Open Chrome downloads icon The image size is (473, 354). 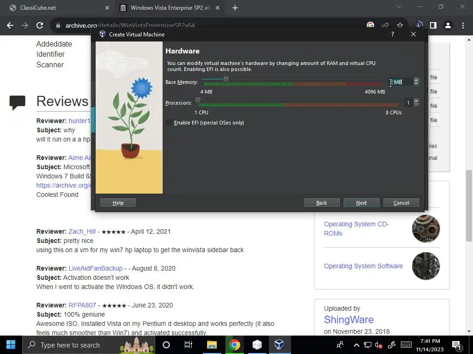pyautogui.click(x=418, y=25)
